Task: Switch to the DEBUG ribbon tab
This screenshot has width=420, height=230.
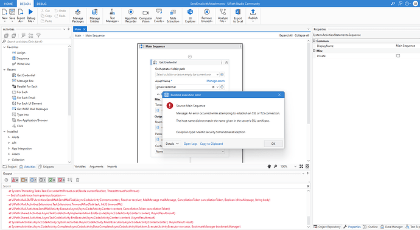Action: [41, 4]
